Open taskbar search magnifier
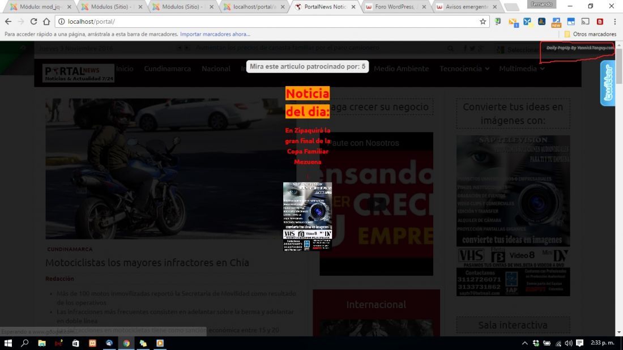The height and width of the screenshot is (350, 623). click(24, 343)
